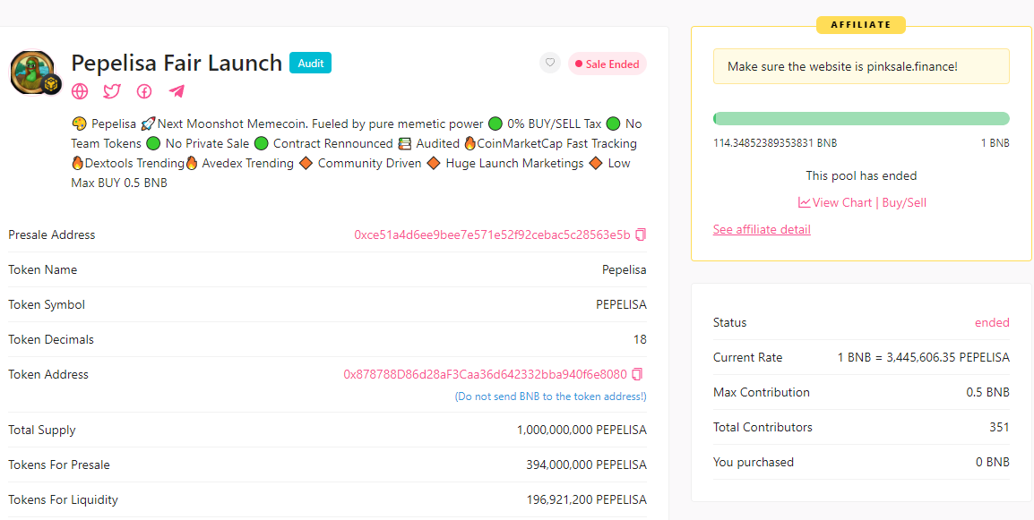Click the Pepelisa token logo image
1034x520 pixels.
tap(35, 72)
